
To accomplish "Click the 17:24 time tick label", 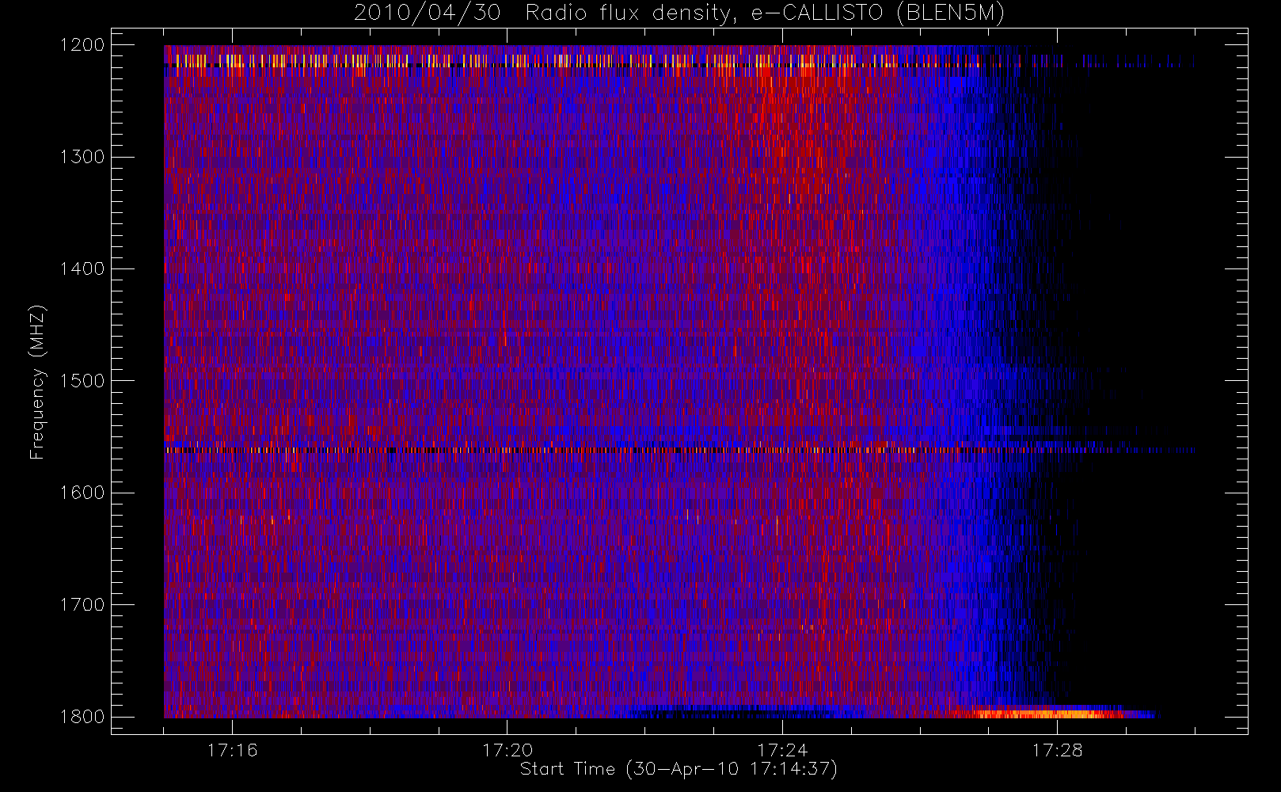I will click(x=782, y=750).
